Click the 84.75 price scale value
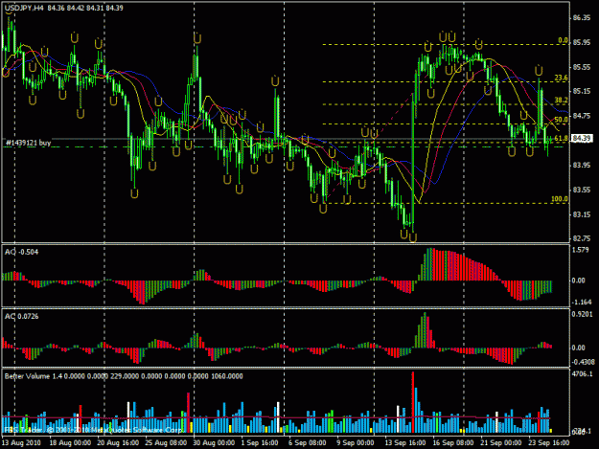Viewport: 599px width, 449px height. tap(582, 116)
